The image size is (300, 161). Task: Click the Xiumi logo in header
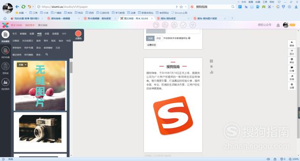6,25
